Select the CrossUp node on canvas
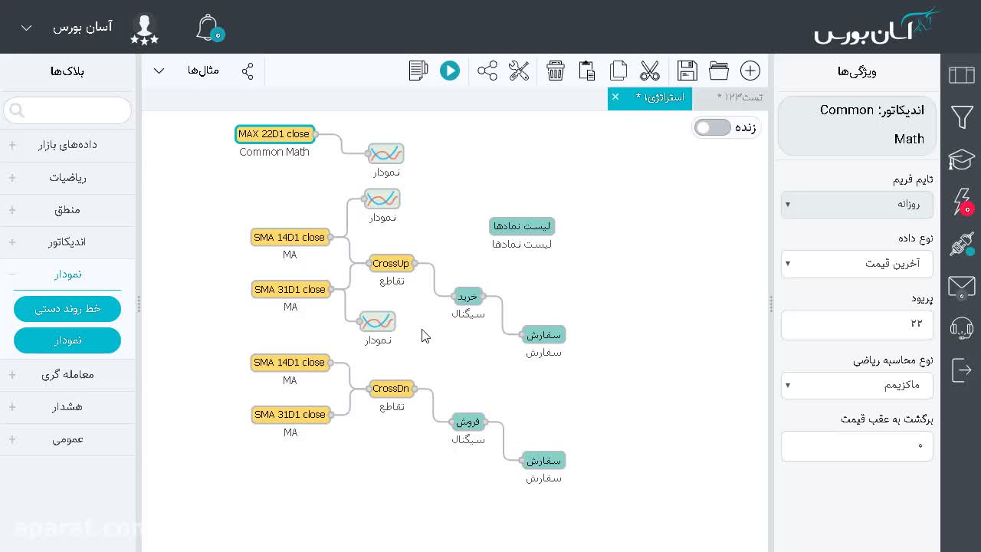Screen dimensions: 981x552 391,263
